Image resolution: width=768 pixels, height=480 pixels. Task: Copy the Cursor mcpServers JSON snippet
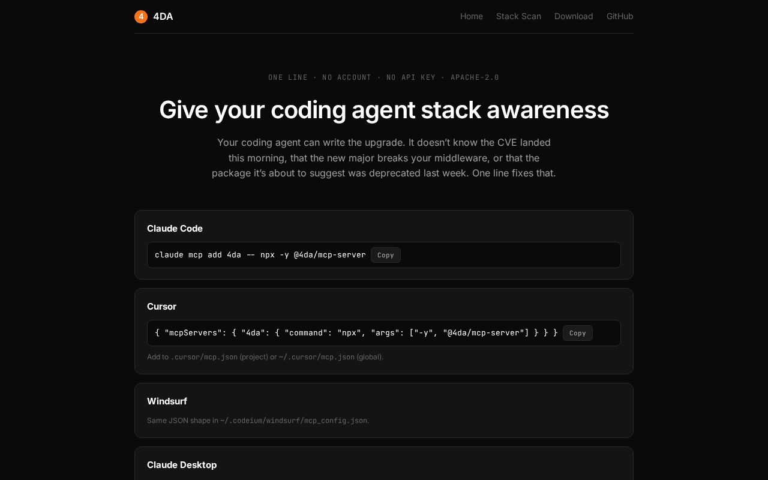tap(578, 333)
